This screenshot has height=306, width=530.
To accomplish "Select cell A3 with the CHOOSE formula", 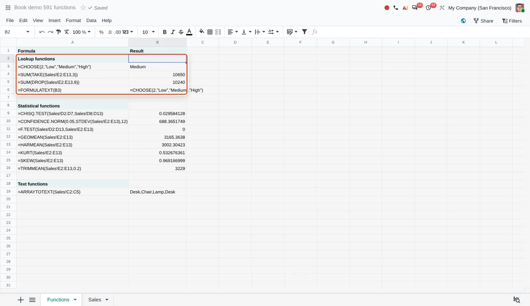I will tap(73, 67).
